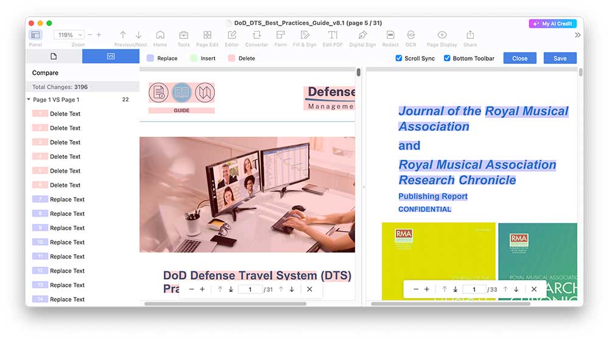
Task: Open the Page Edit tool
Action: (x=208, y=35)
